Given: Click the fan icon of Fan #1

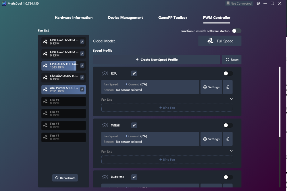Looking at the screenshot, I should tap(45, 102).
